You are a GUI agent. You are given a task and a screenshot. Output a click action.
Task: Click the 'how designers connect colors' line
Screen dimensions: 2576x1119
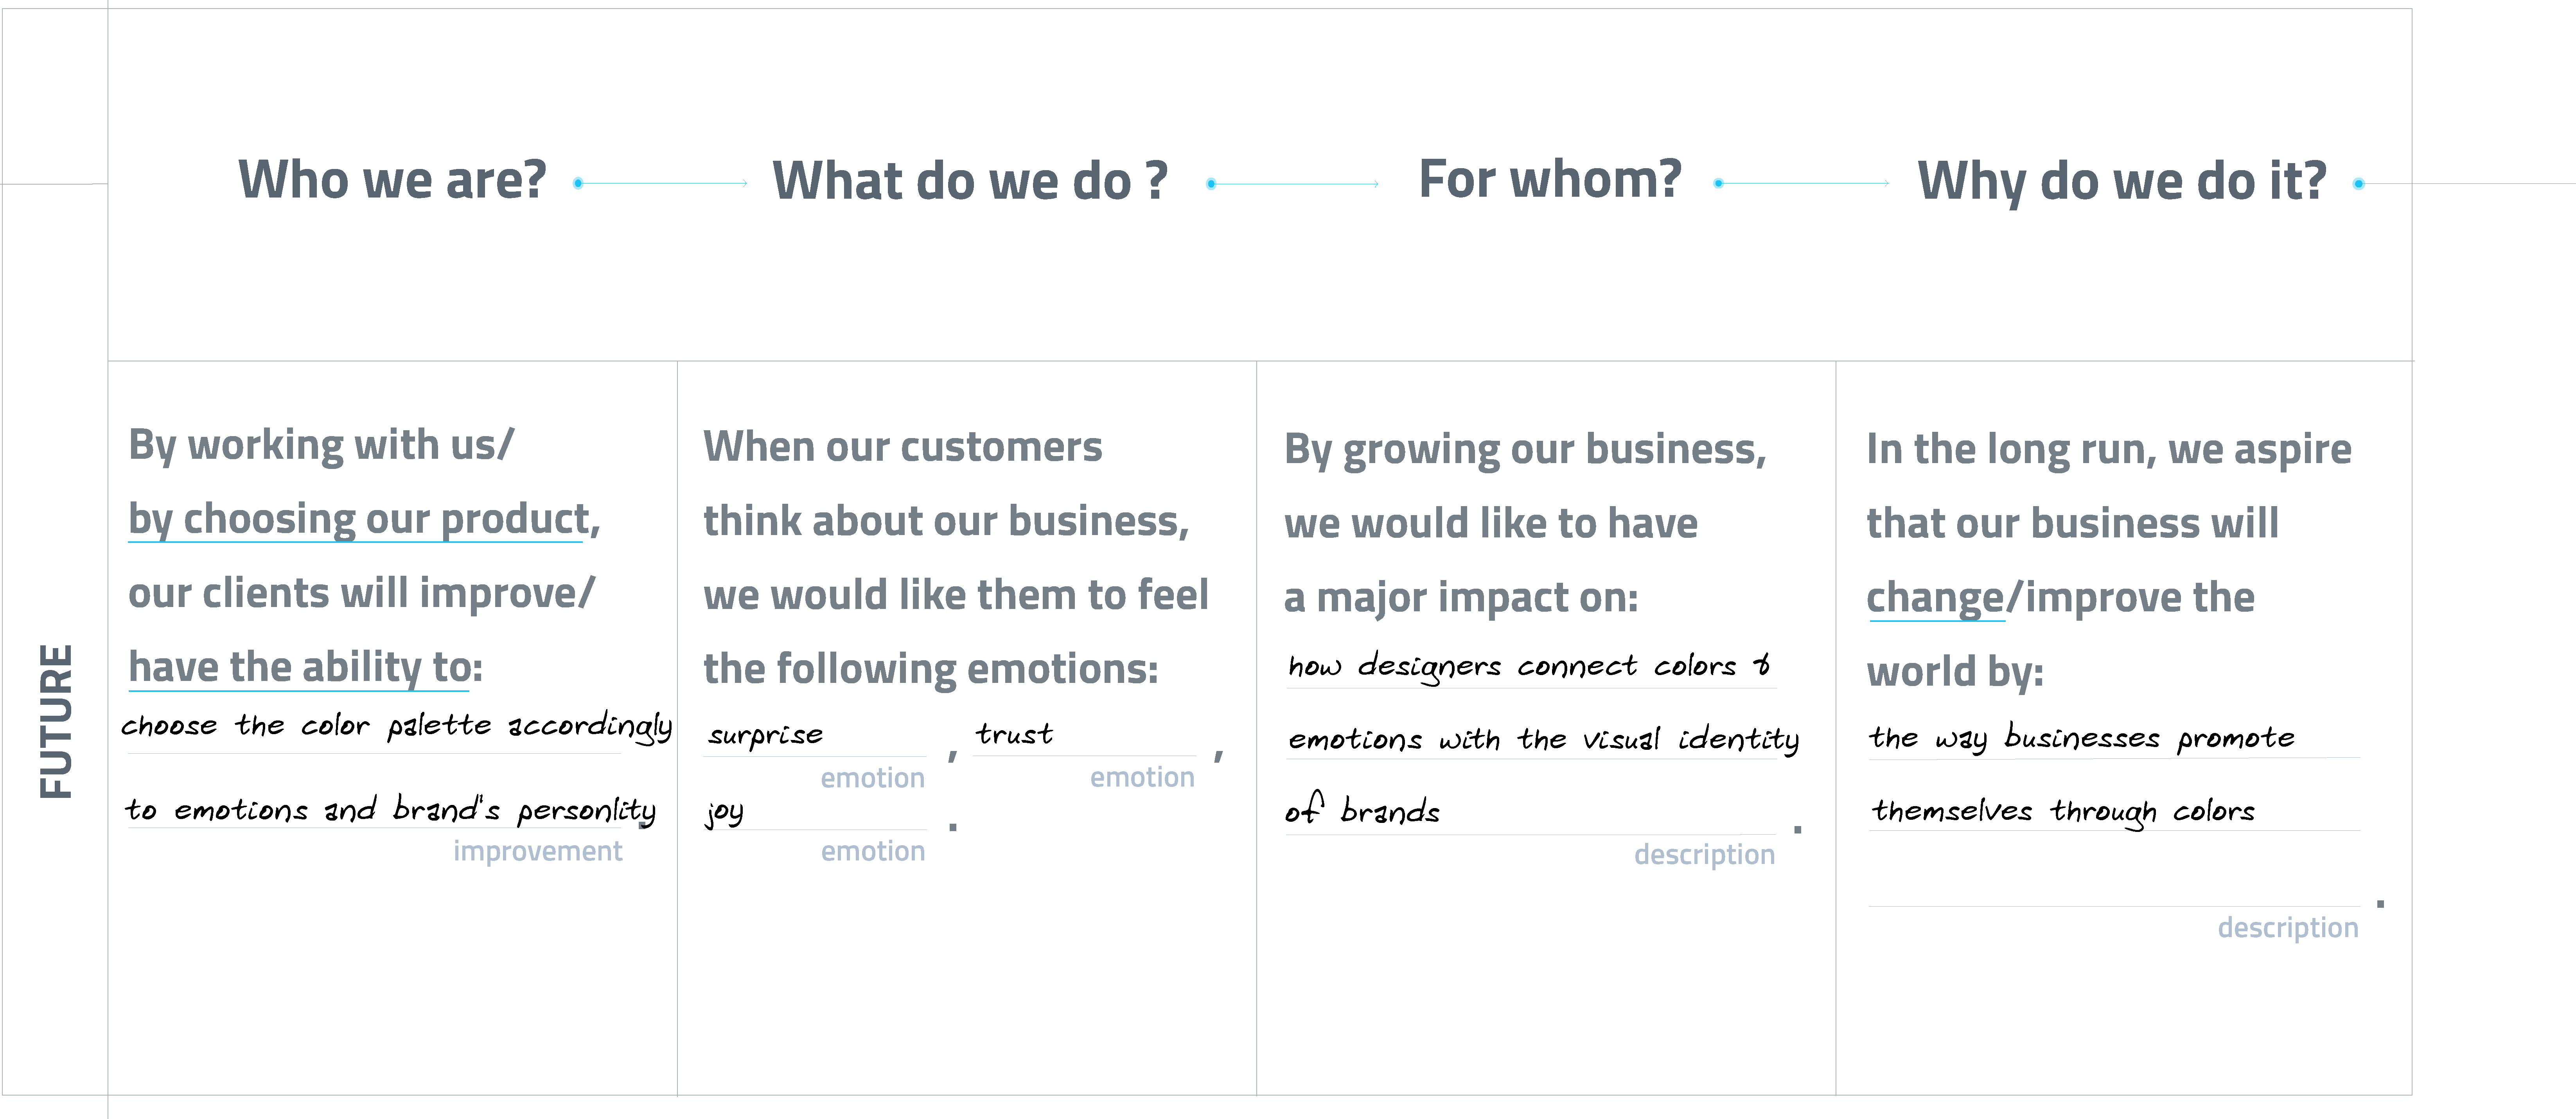pos(1531,666)
